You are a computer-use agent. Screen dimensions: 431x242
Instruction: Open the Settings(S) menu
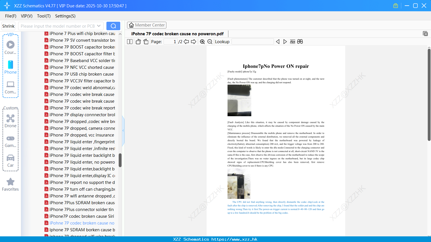tap(65, 16)
